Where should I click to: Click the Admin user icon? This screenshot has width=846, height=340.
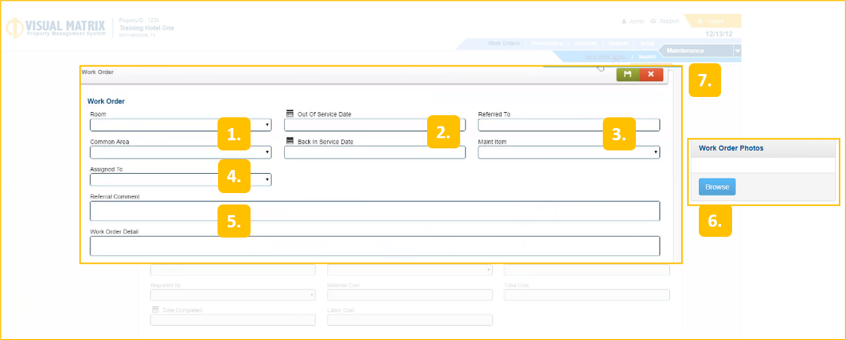624,21
